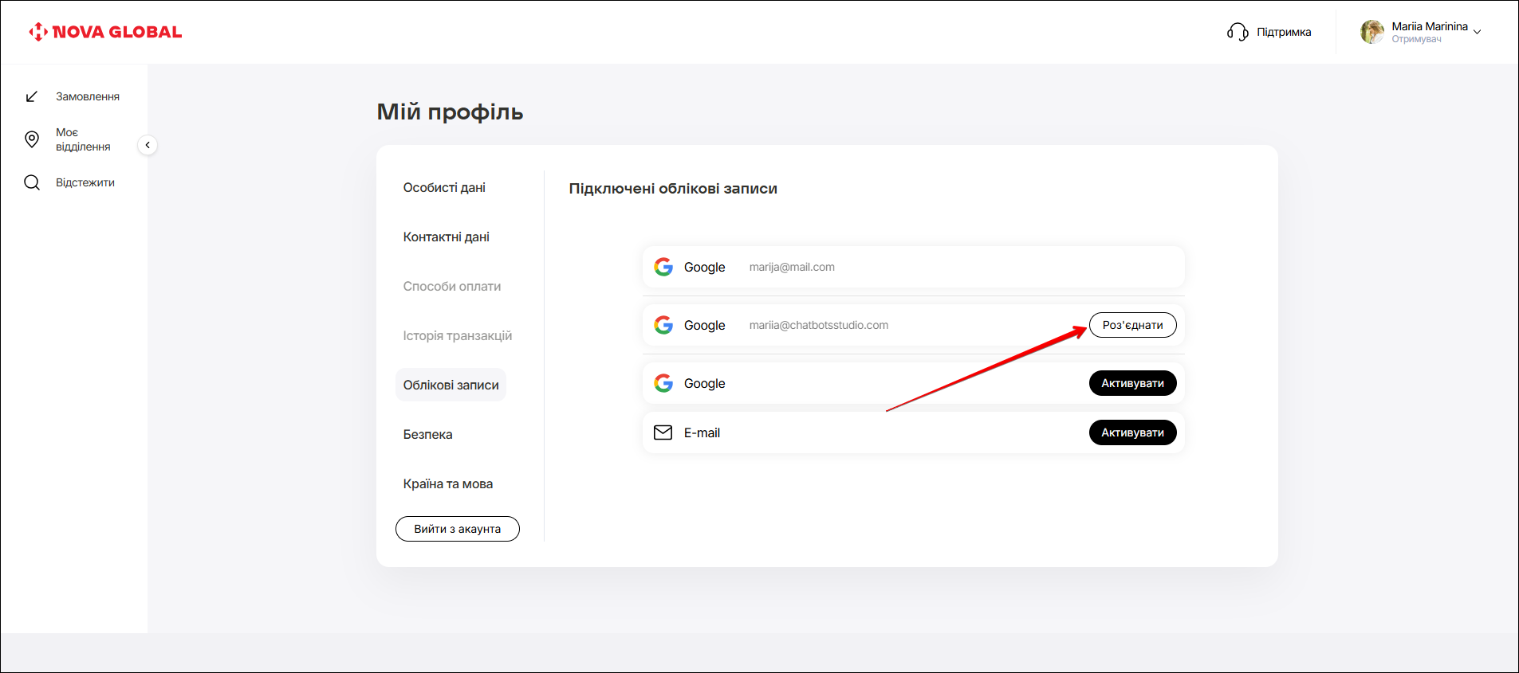1519x673 pixels.
Task: Click the support headset icon
Action: (x=1237, y=32)
